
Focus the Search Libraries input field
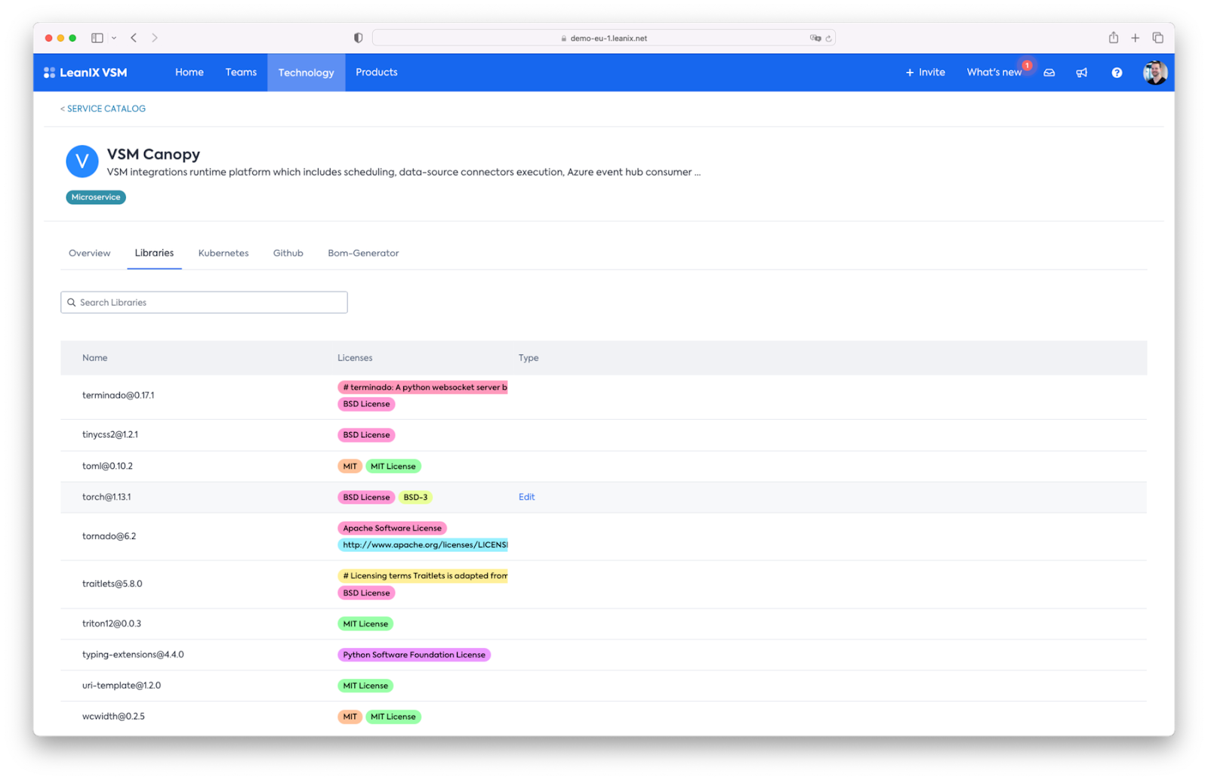[x=204, y=303]
